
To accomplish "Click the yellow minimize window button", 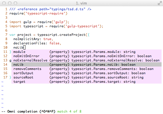I will pos(10,3).
